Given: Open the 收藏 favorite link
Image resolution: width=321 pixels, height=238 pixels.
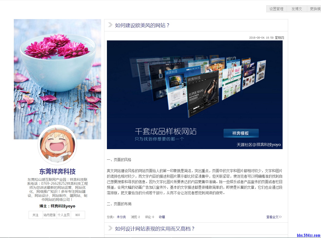Looking at the screenshot, I should (x=162, y=217).
